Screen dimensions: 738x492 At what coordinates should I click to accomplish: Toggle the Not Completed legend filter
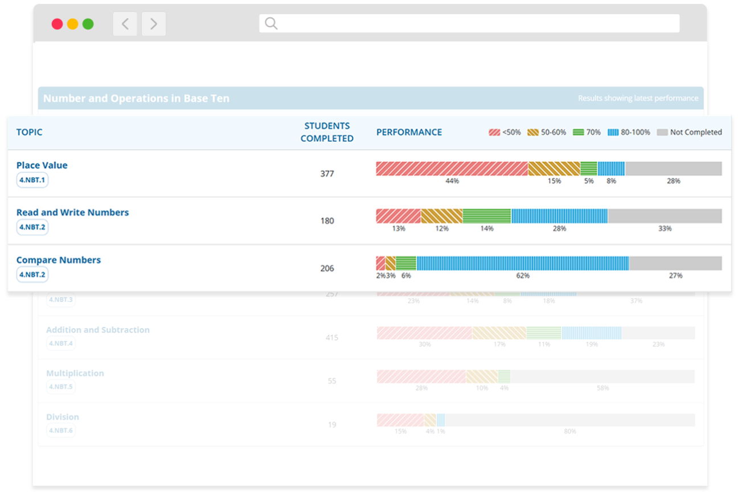[689, 132]
